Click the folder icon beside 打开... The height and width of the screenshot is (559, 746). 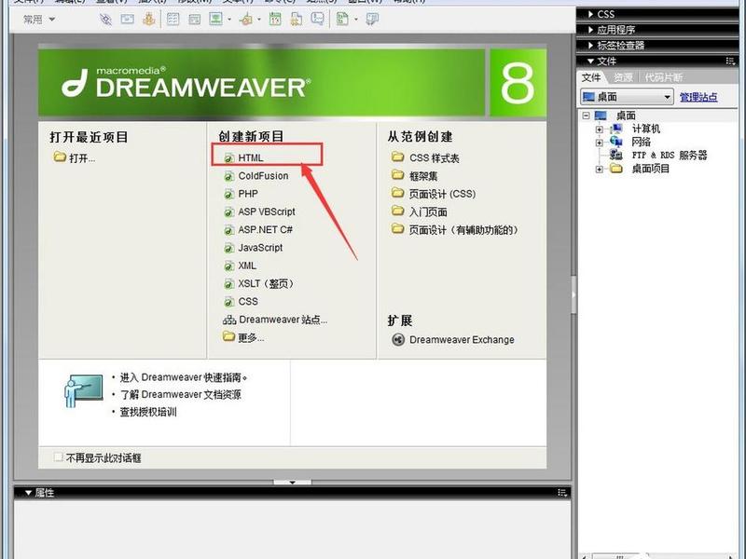pyautogui.click(x=60, y=157)
